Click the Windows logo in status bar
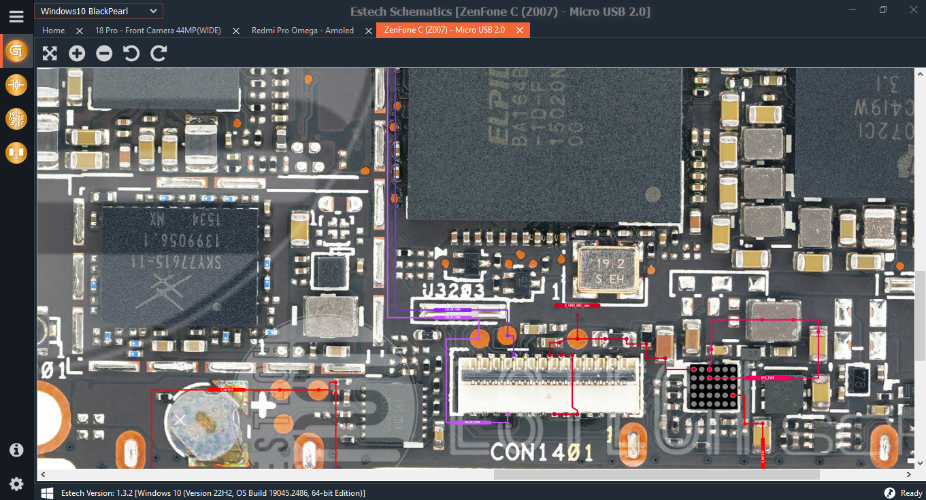Screen dimensions: 926x500 coord(48,493)
